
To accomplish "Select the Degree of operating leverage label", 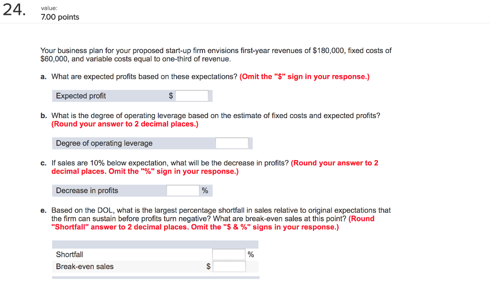I will 99,142.
